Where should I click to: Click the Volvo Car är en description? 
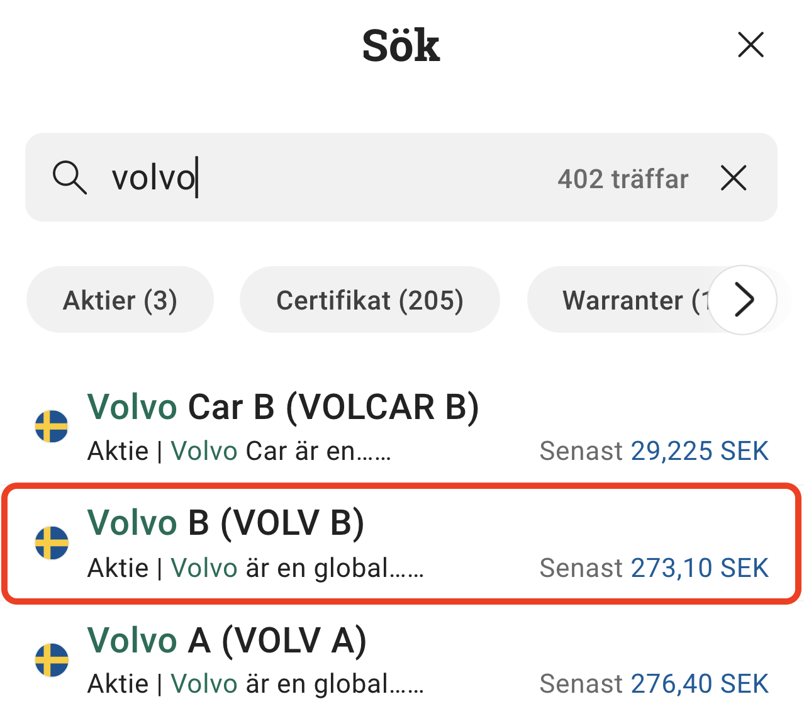pyautogui.click(x=281, y=451)
